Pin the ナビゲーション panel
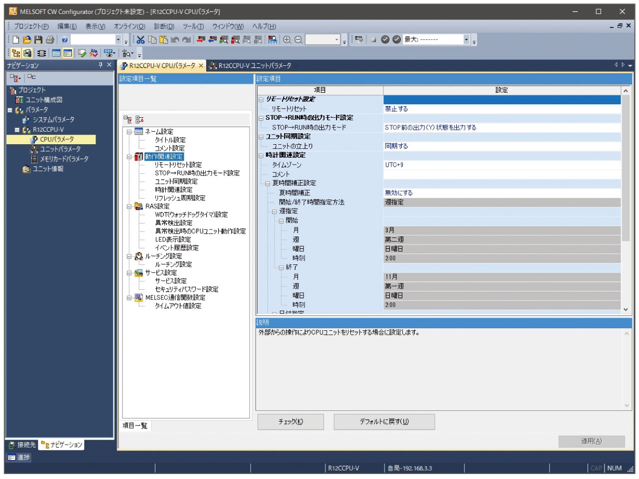The height and width of the screenshot is (479, 639). tap(100, 65)
